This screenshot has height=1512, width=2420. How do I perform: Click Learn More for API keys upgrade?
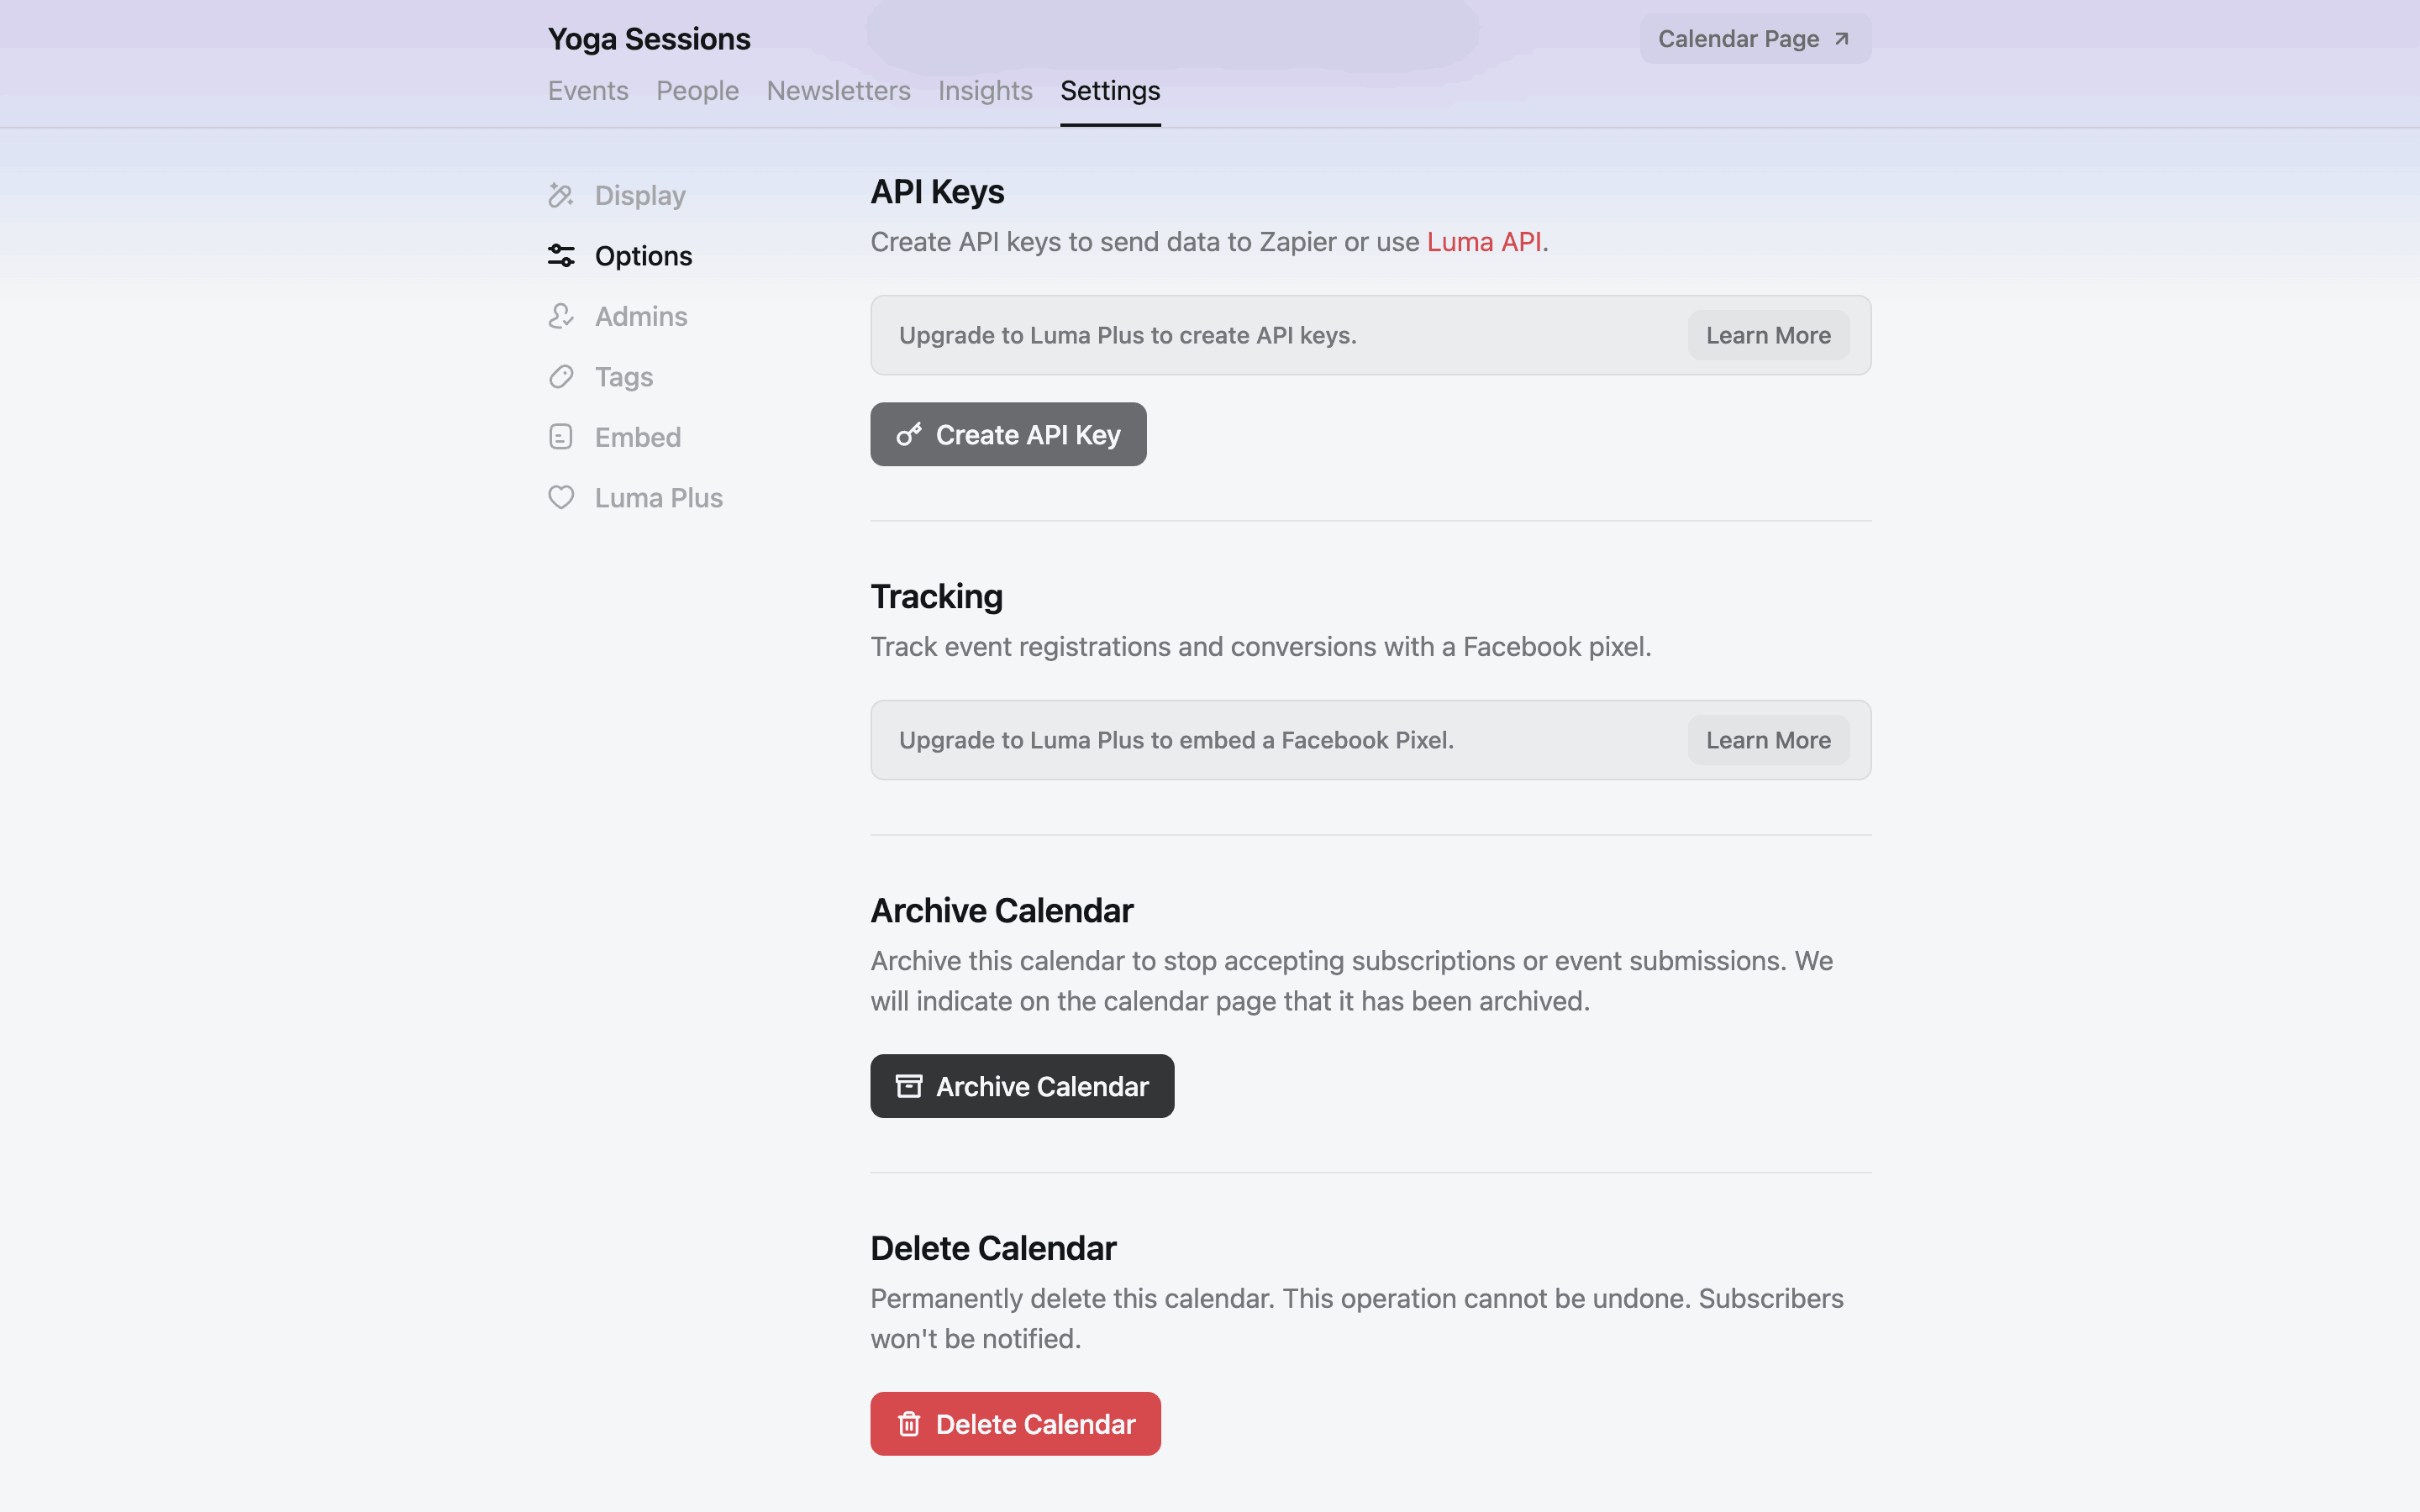tap(1768, 336)
